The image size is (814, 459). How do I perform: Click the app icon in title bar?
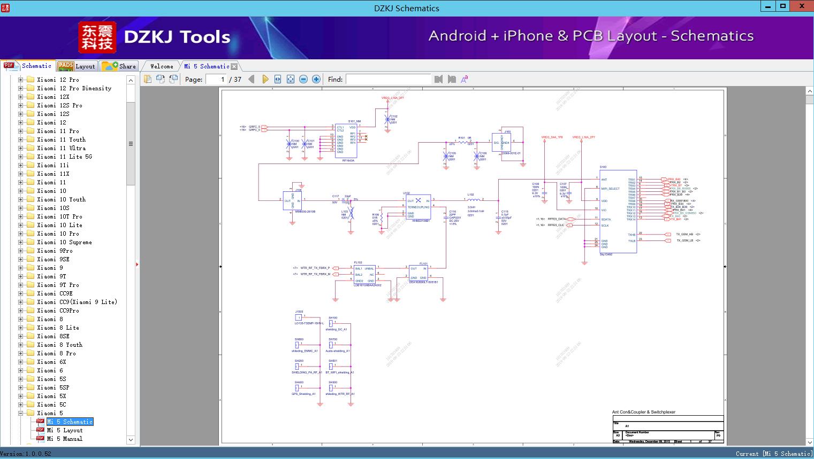5,7
